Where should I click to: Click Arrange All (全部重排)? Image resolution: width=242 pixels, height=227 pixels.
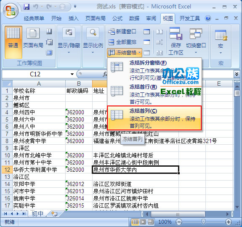122,42
